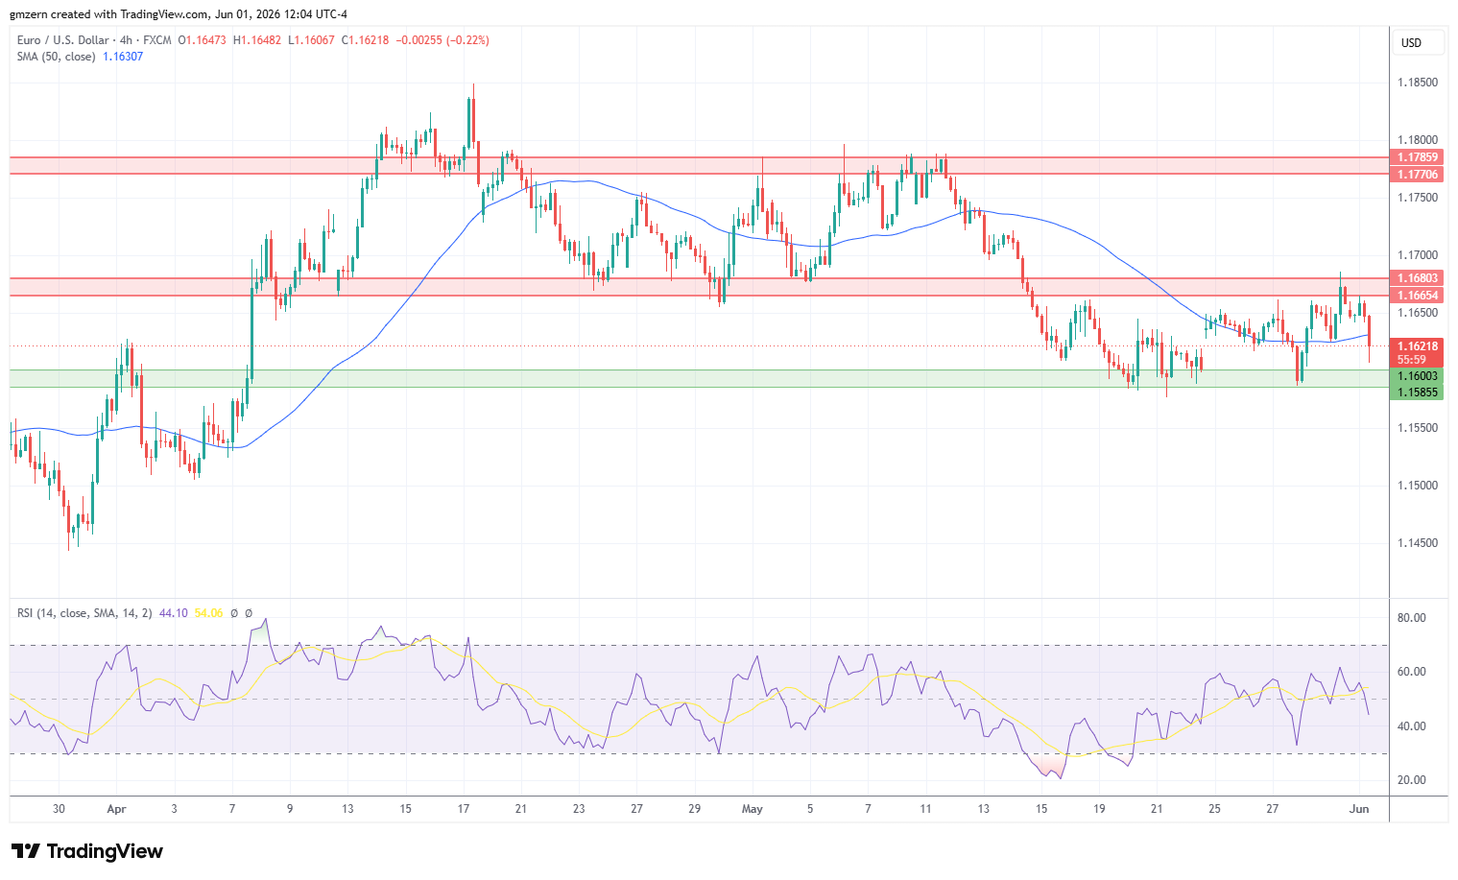Click the RSI value 44.10
1458x880 pixels.
173,613
